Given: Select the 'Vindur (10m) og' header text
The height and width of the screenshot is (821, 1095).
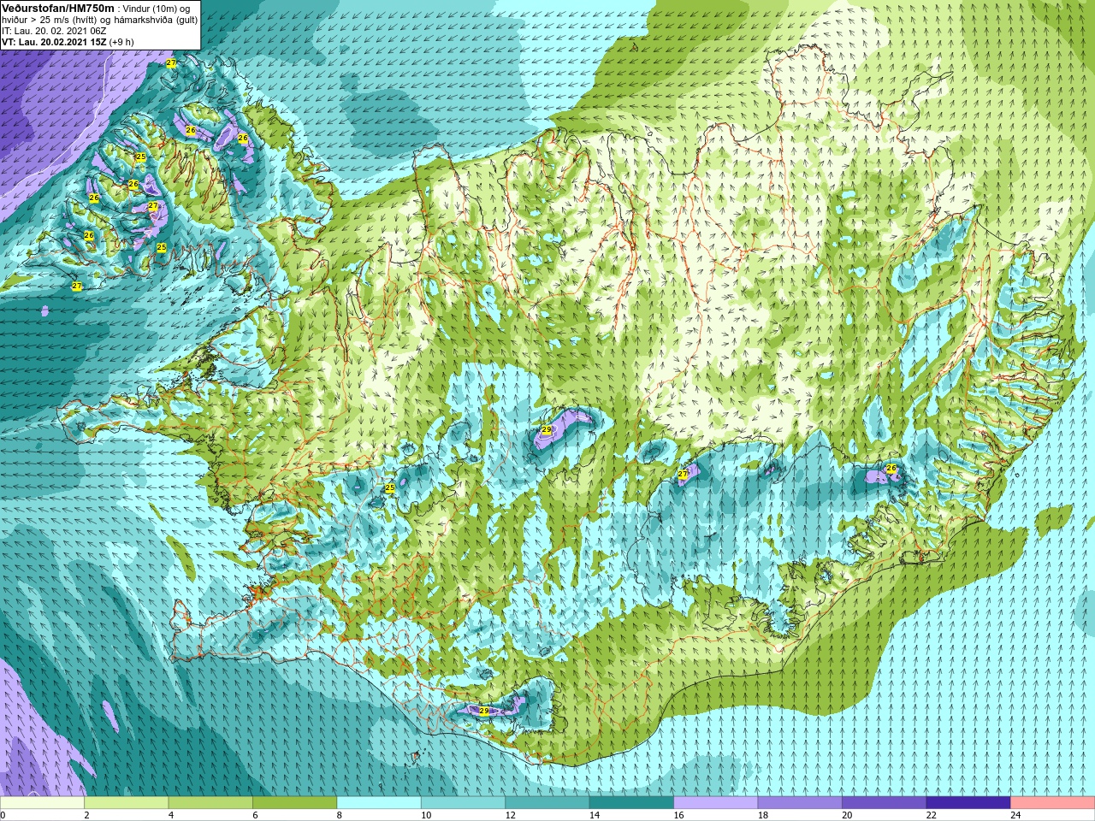Looking at the screenshot, I should 157,9.
